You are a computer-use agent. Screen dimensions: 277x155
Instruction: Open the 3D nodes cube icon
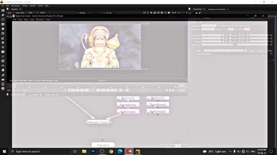tap(3, 52)
